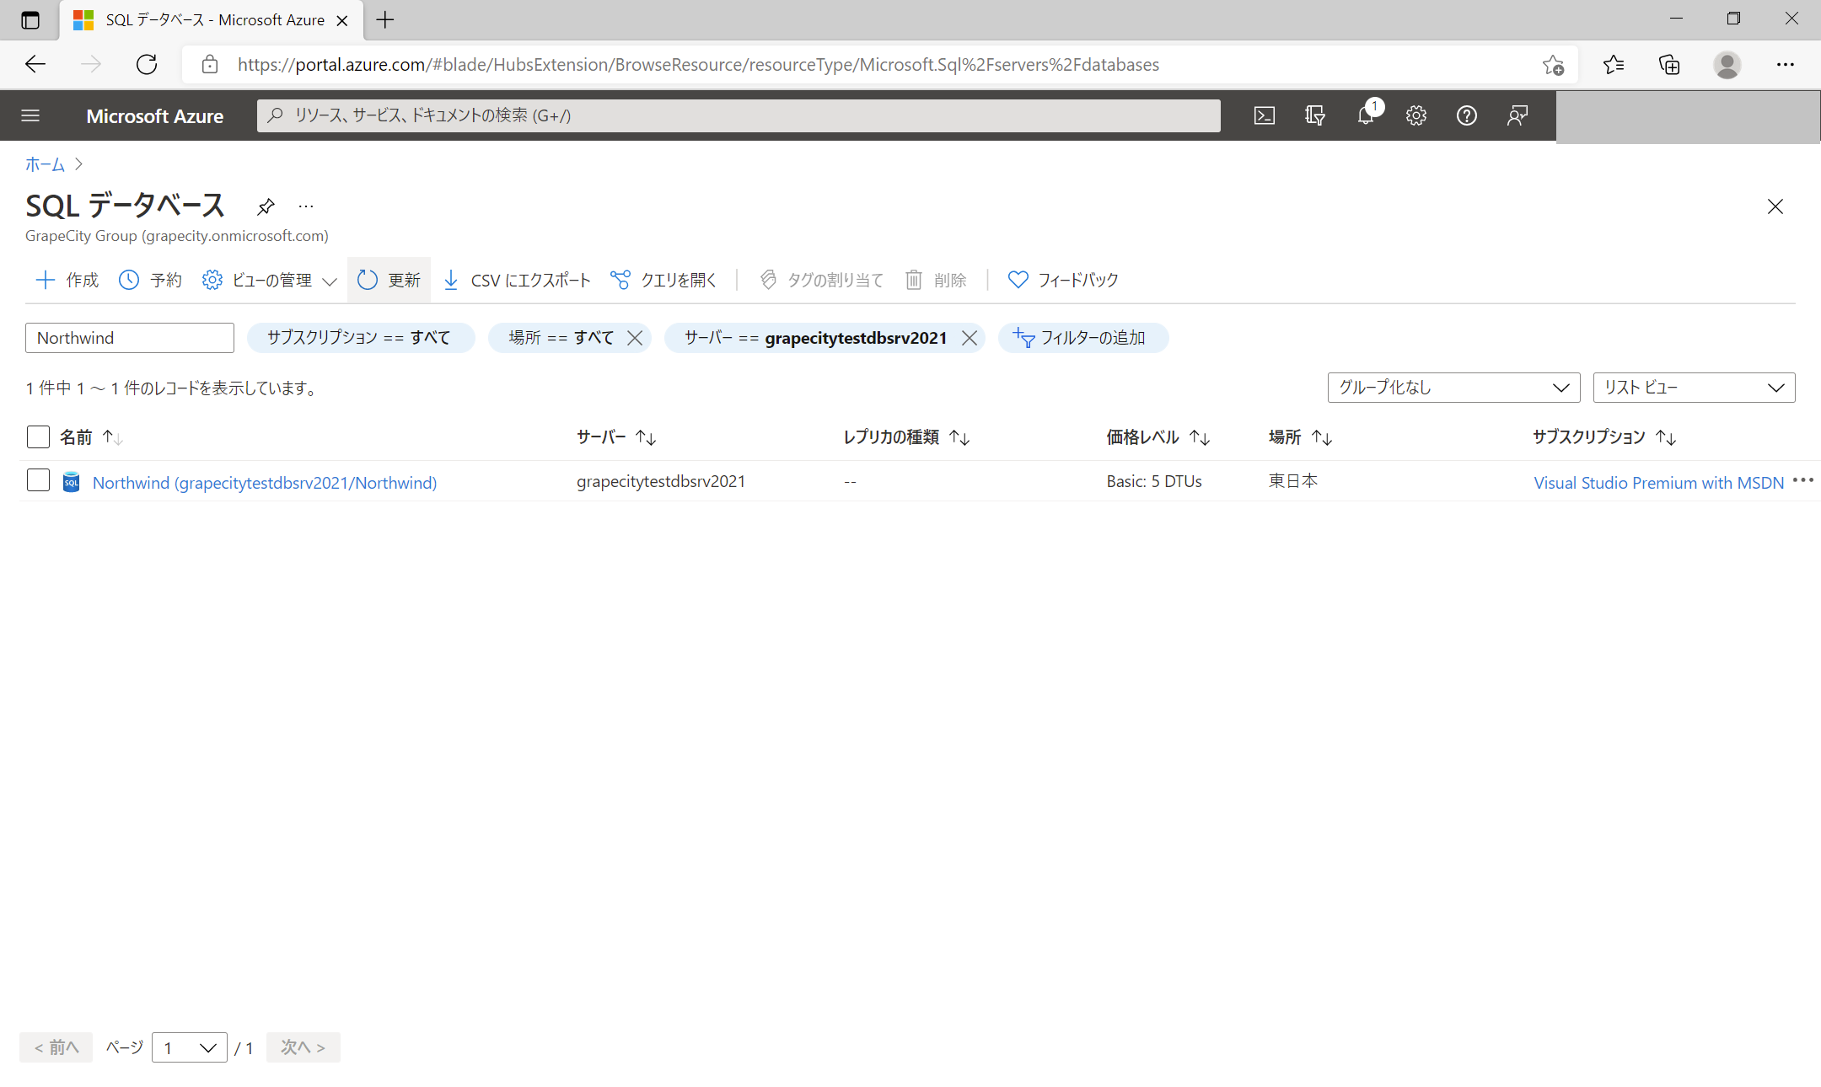Open the Northwind row context menu ellipsis
Viewport: 1821px width, 1087px height.
(1803, 480)
